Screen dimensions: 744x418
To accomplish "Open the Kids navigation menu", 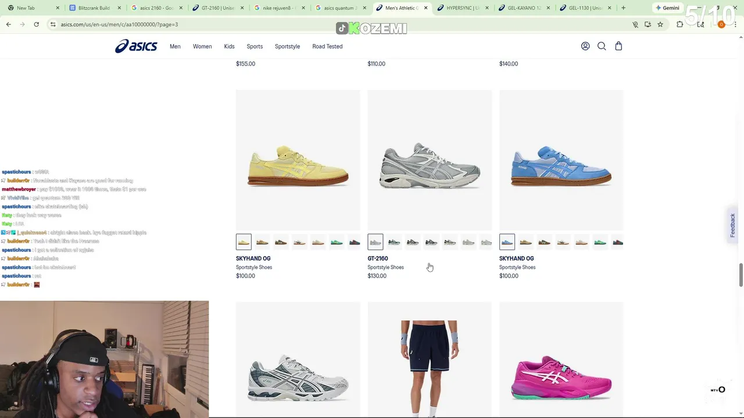I will coord(229,46).
